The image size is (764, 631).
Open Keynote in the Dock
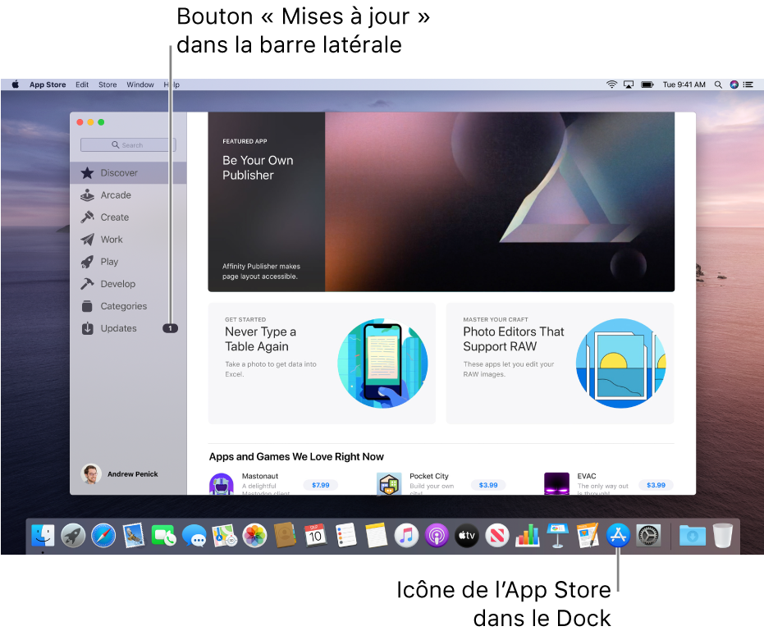[558, 536]
